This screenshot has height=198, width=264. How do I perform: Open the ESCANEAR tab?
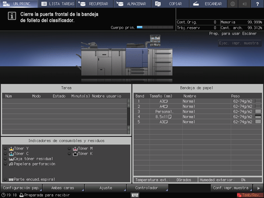pos(208,4)
